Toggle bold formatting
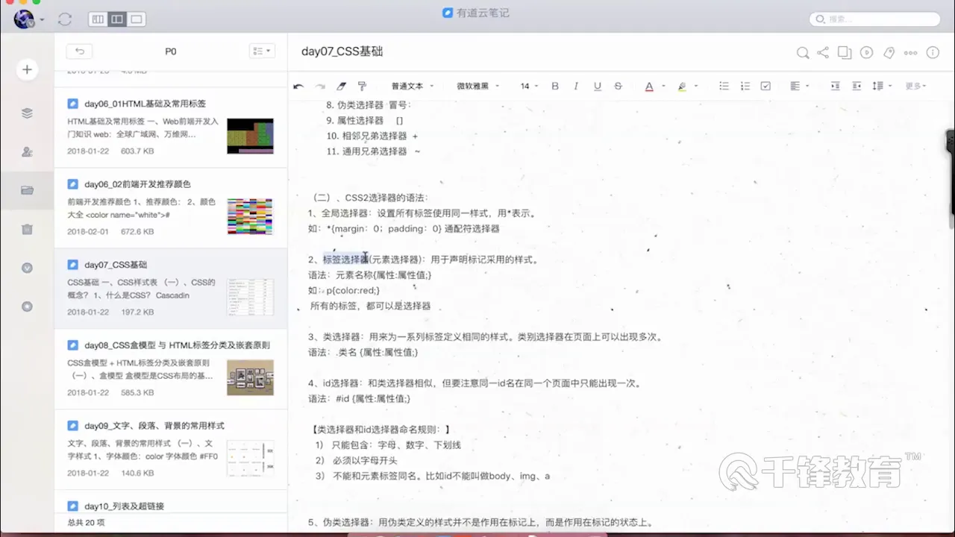 pos(555,87)
